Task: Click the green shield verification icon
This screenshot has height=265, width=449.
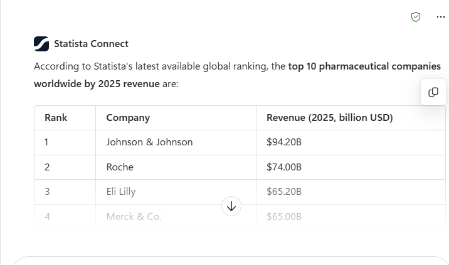Action: (x=416, y=17)
